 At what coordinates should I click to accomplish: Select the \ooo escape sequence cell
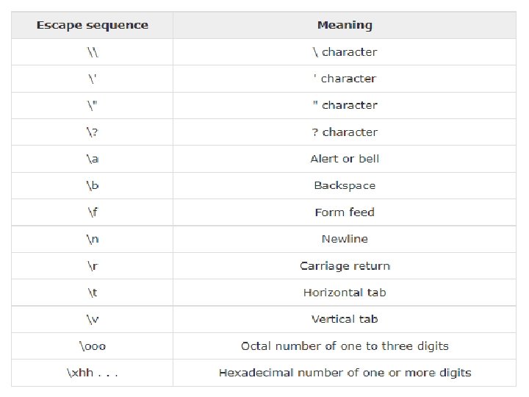(93, 346)
